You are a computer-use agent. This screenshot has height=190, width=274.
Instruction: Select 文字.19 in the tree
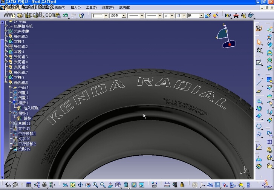(x=24, y=129)
